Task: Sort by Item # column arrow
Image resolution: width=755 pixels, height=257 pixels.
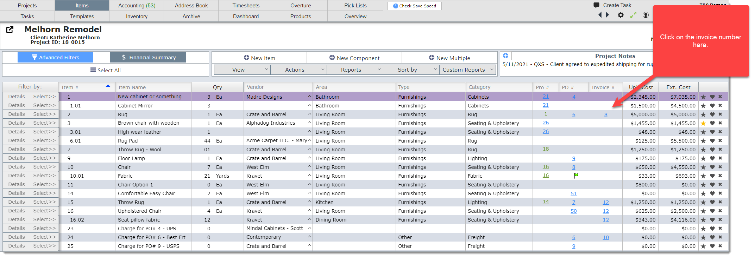Action: [108, 86]
